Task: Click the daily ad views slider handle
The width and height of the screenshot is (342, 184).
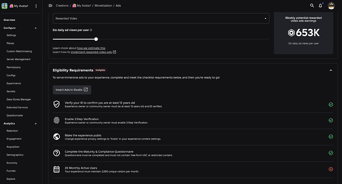Action: pos(96,39)
